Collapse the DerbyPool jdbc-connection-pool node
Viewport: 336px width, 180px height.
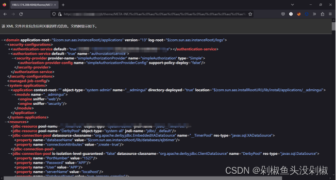coord(9,154)
